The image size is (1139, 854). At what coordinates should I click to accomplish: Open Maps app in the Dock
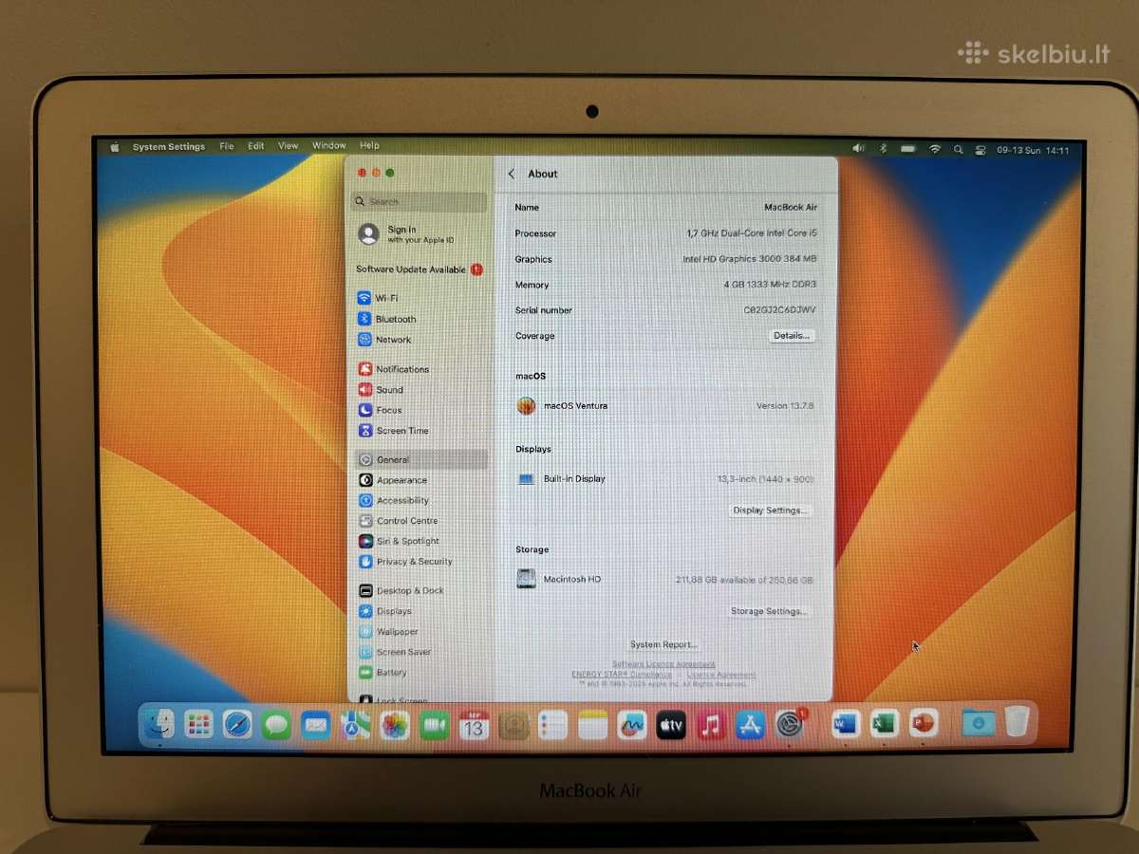point(355,726)
